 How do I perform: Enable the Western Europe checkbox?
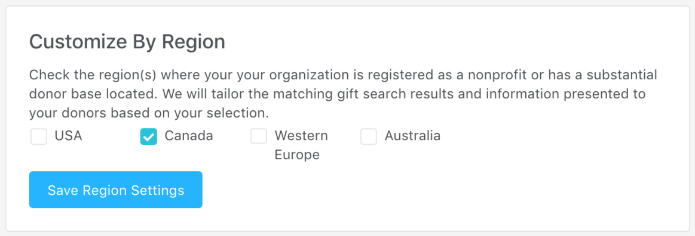[x=258, y=136]
